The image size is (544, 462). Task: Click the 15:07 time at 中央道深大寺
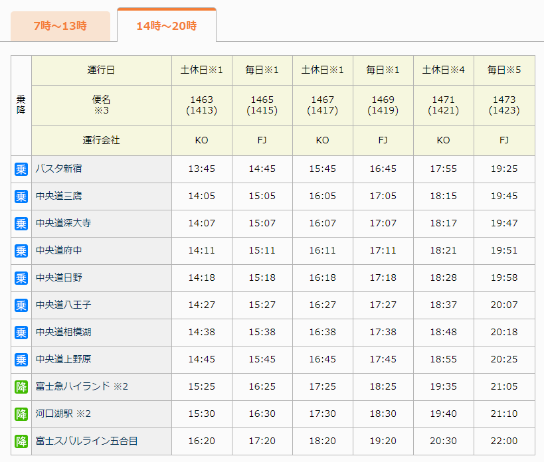point(262,224)
